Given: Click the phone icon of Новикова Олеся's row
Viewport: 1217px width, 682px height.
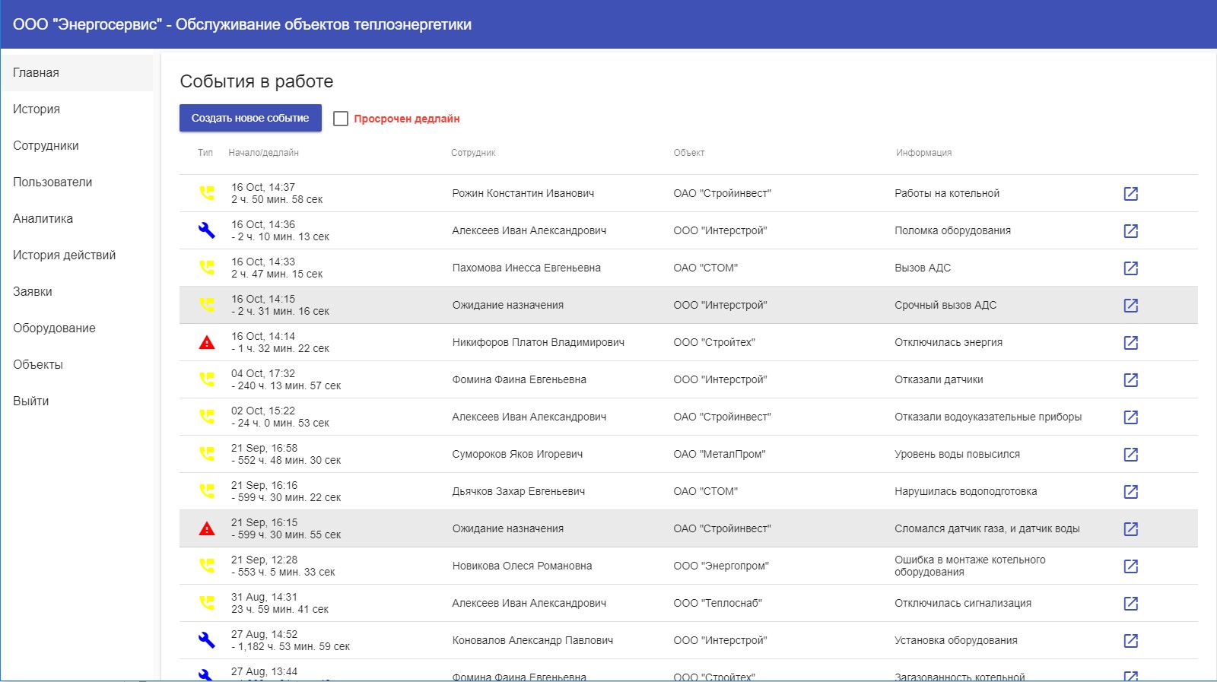Looking at the screenshot, I should [207, 566].
